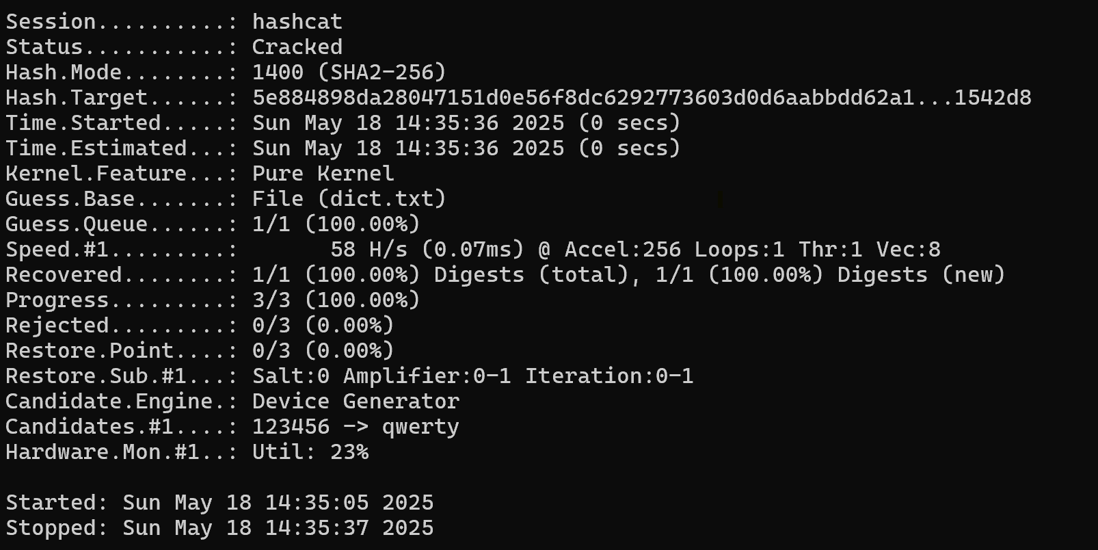1098x550 pixels.
Task: Click the 'Device Generator' text
Action: click(x=356, y=402)
